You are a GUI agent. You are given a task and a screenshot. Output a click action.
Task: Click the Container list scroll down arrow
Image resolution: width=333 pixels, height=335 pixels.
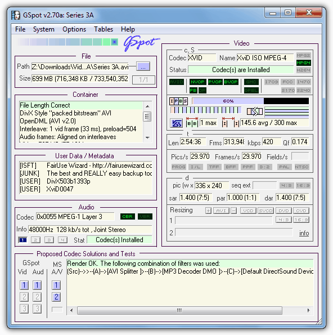tap(147, 138)
